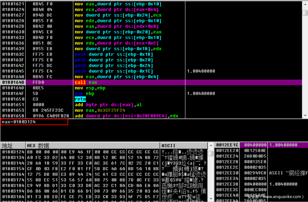Select stack address 0012EE38
Image resolution: width=308 pixels, height=202 pixels.
[227, 184]
